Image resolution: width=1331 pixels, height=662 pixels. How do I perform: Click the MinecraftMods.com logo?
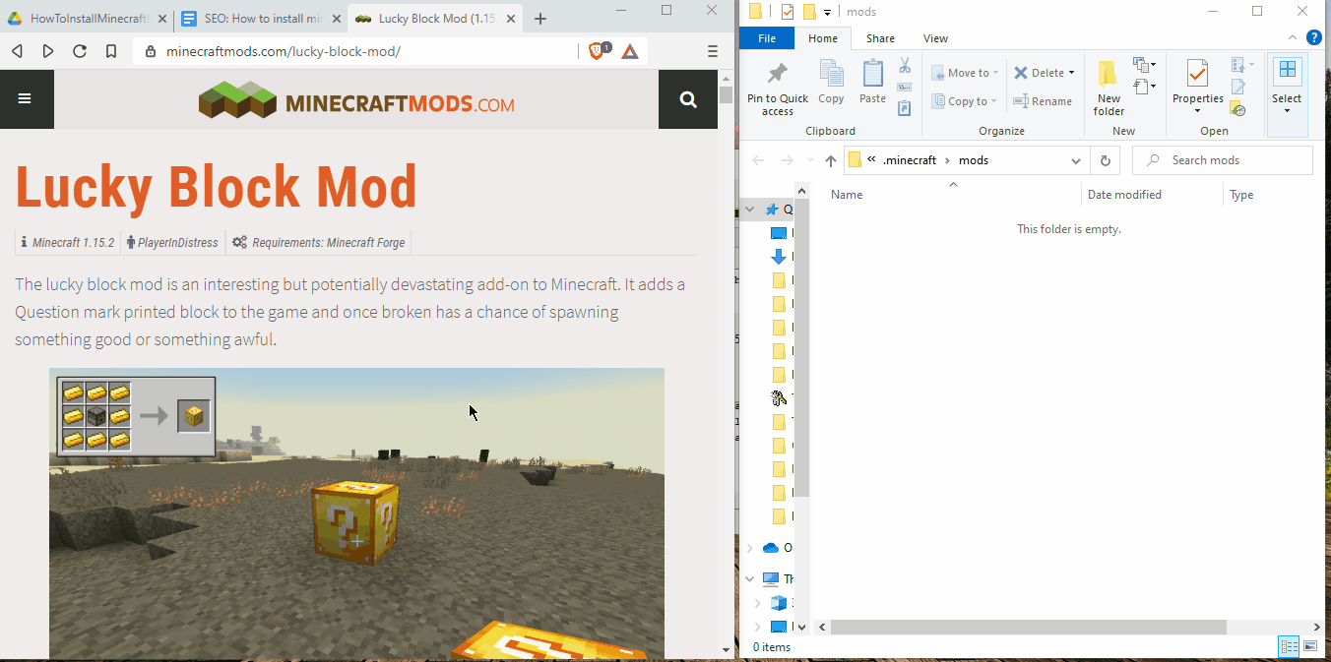tap(356, 100)
